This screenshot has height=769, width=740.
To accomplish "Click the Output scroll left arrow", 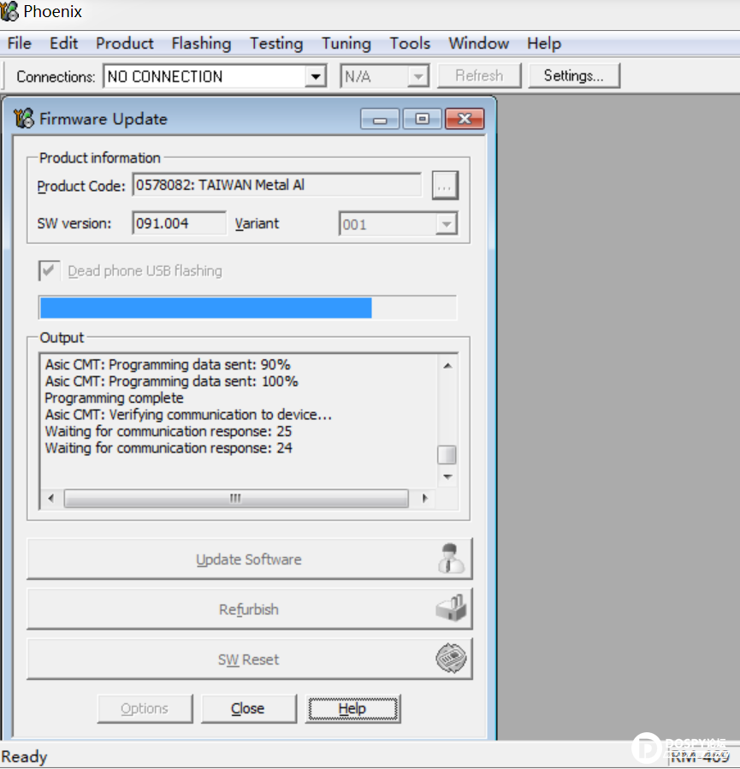I will click(x=51, y=499).
